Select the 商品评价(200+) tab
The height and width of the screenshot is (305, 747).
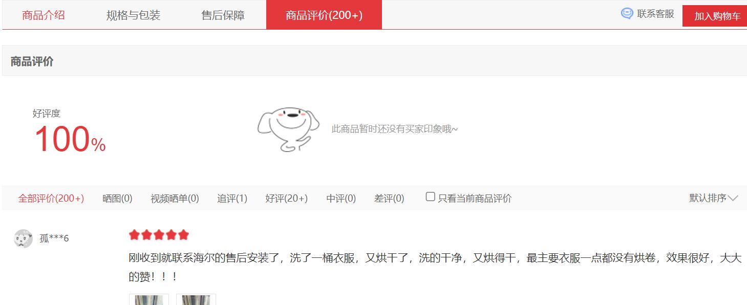[x=324, y=15]
